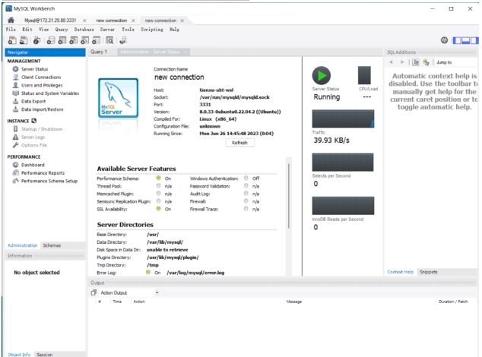The image size is (482, 357).
Task: Switch to the Session tab
Action: pos(45,355)
